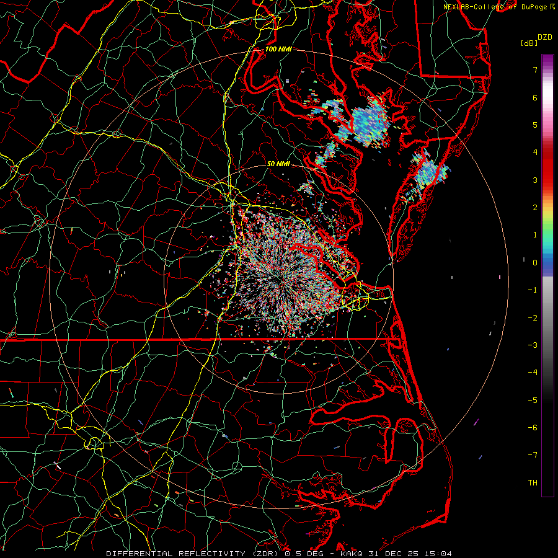The width and height of the screenshot is (558, 558).
Task: Click the 6 dB scale label
Action: (535, 97)
